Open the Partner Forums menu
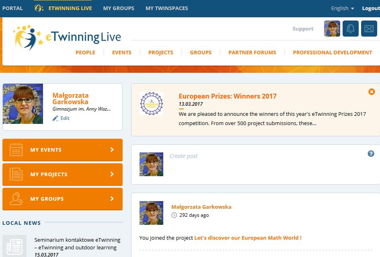The height and width of the screenshot is (257, 380). tap(252, 52)
